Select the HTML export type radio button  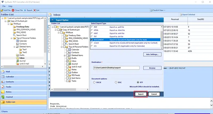pyautogui.click(x=92, y=30)
